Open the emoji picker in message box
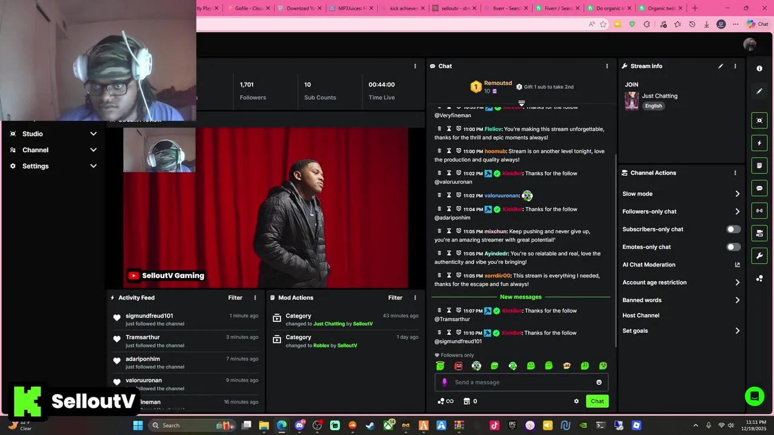 coord(599,382)
